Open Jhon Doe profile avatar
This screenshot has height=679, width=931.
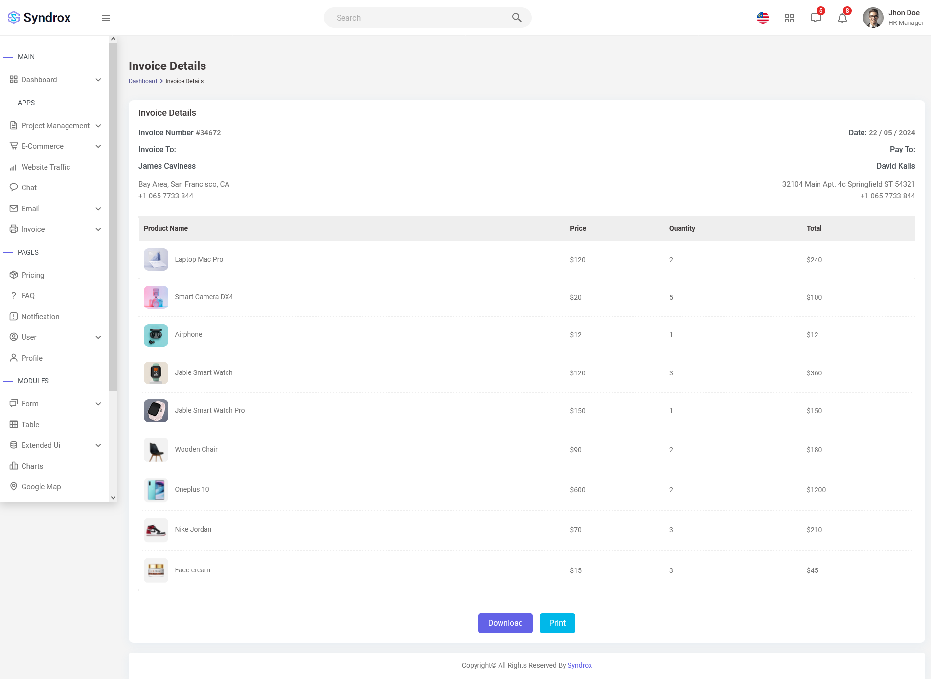pyautogui.click(x=873, y=18)
